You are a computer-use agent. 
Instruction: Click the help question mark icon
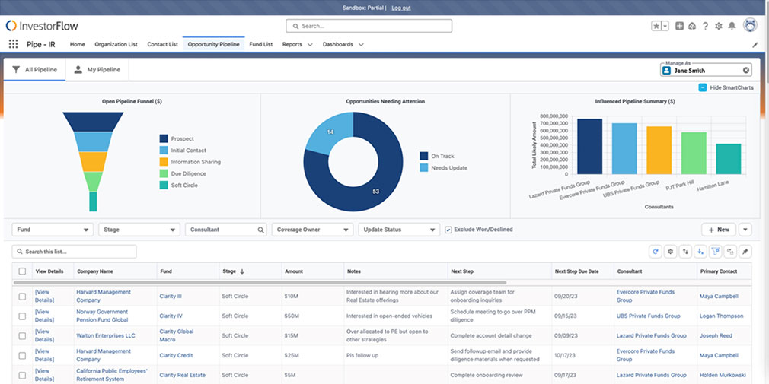705,26
